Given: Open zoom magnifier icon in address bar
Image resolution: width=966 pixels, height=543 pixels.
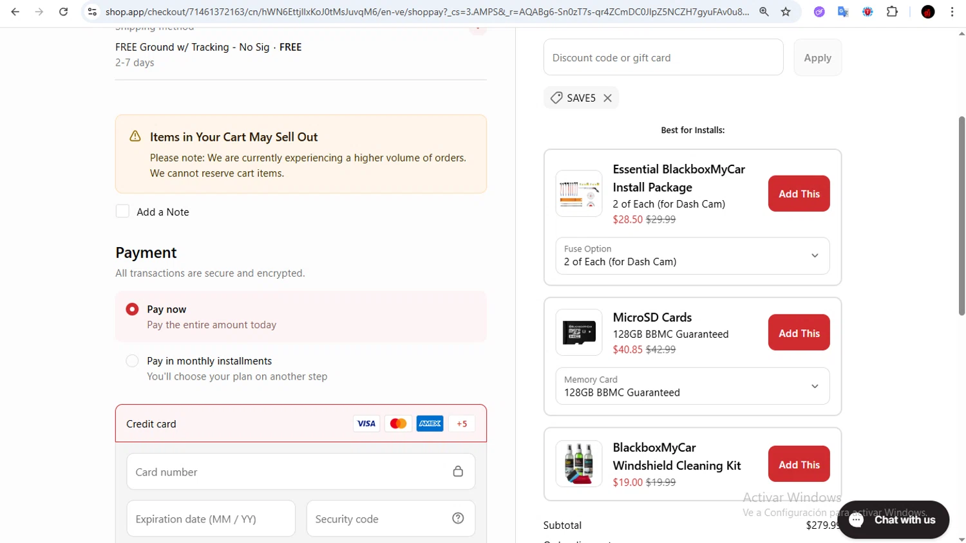Looking at the screenshot, I should click(764, 12).
